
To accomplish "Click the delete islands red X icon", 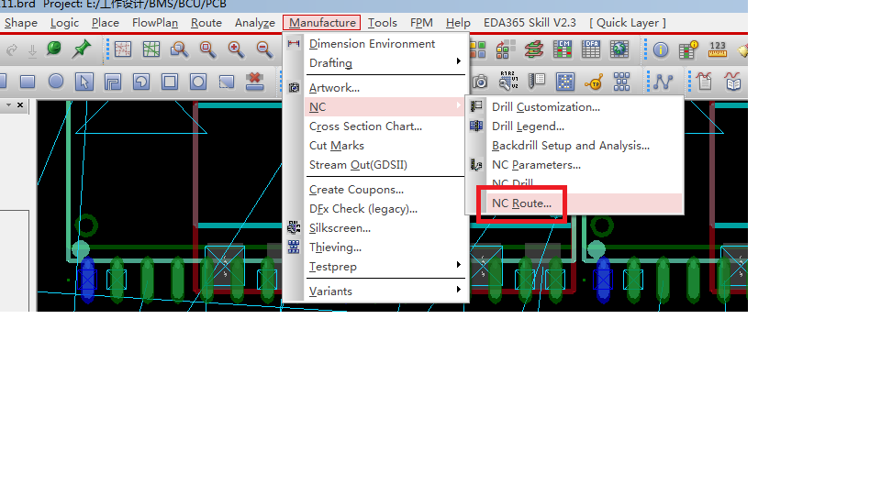I will pyautogui.click(x=255, y=82).
